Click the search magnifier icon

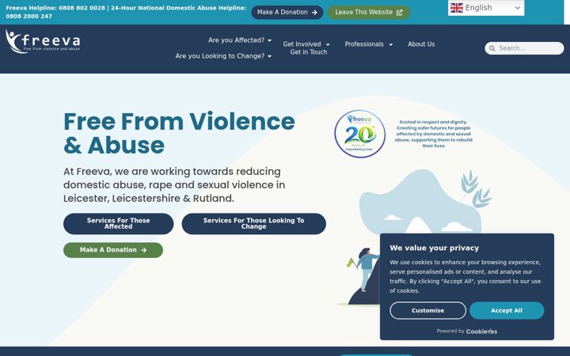coord(492,48)
